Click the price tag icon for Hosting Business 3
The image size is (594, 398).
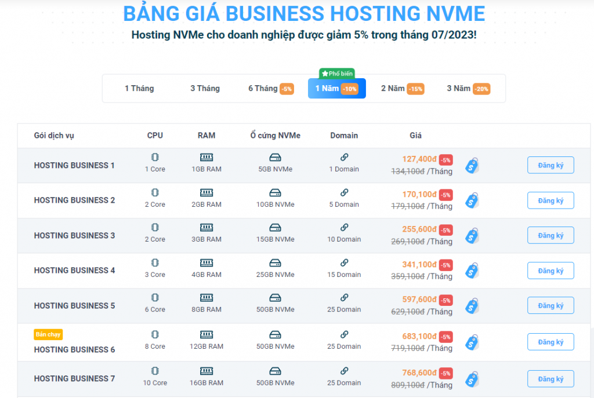tap(472, 236)
